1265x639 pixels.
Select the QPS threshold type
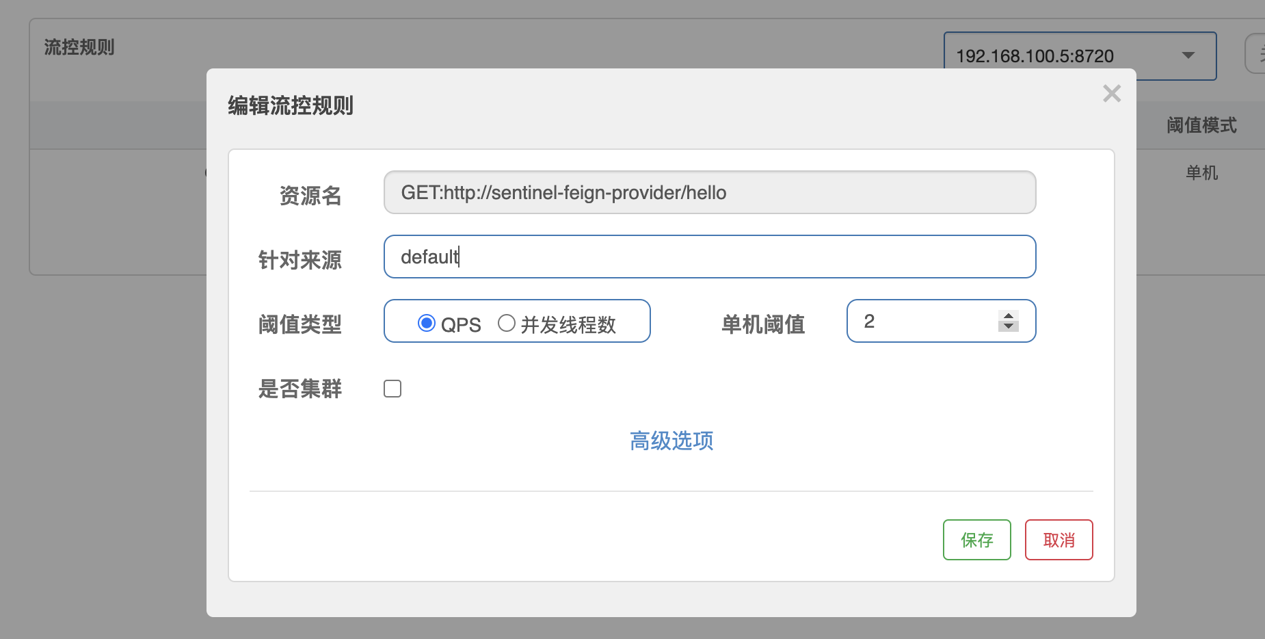pos(427,322)
